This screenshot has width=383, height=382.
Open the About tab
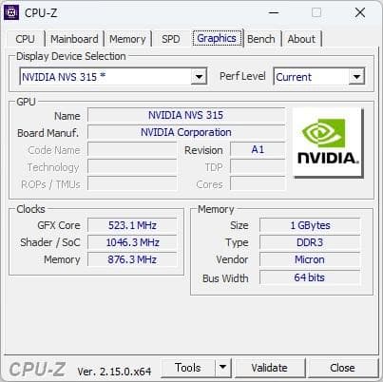tap(301, 39)
